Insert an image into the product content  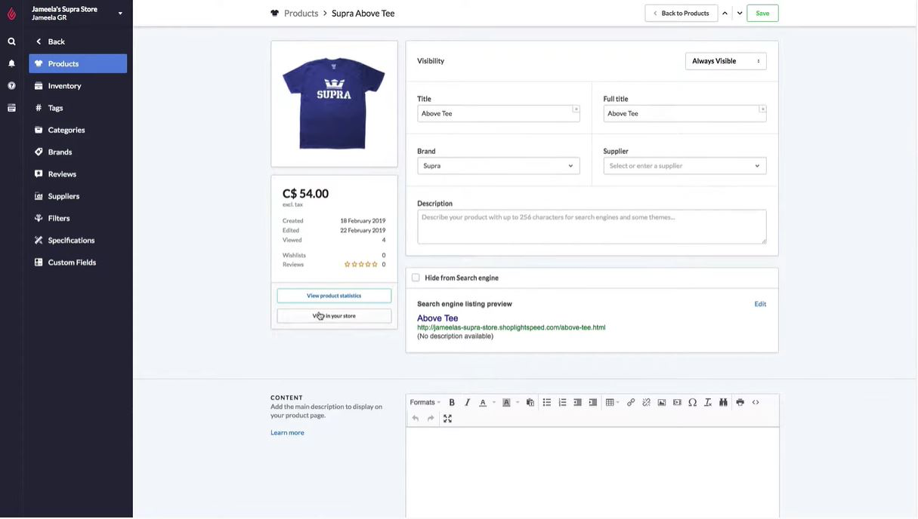click(x=660, y=401)
